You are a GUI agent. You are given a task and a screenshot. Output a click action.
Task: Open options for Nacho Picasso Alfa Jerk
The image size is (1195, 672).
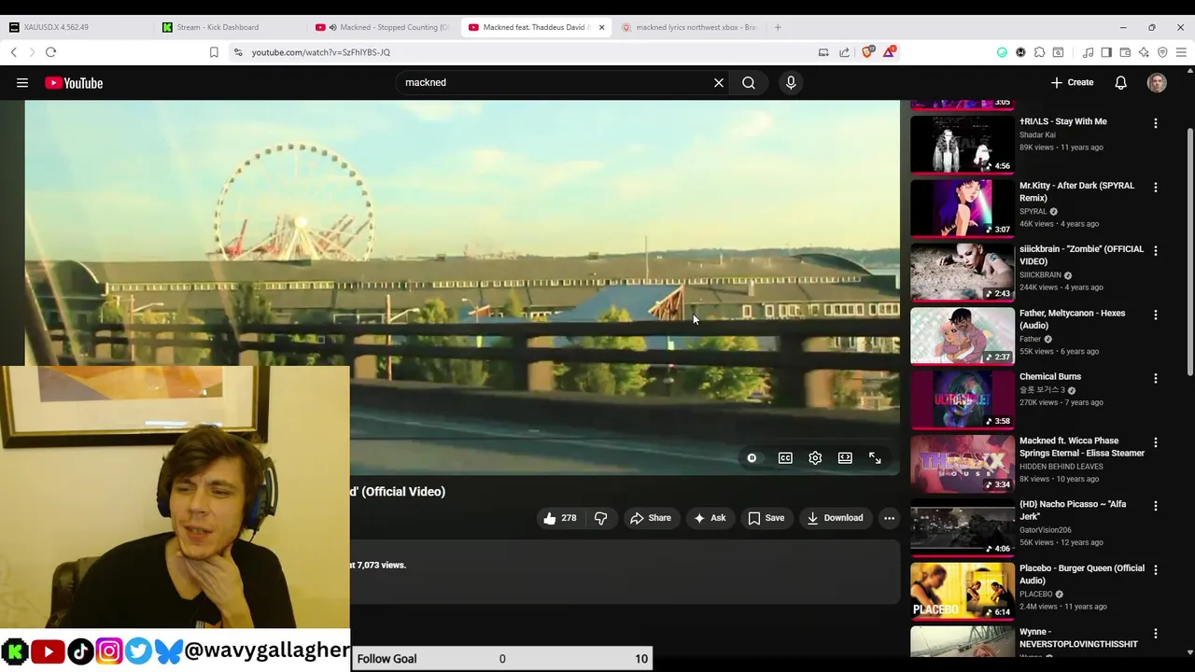click(1156, 506)
